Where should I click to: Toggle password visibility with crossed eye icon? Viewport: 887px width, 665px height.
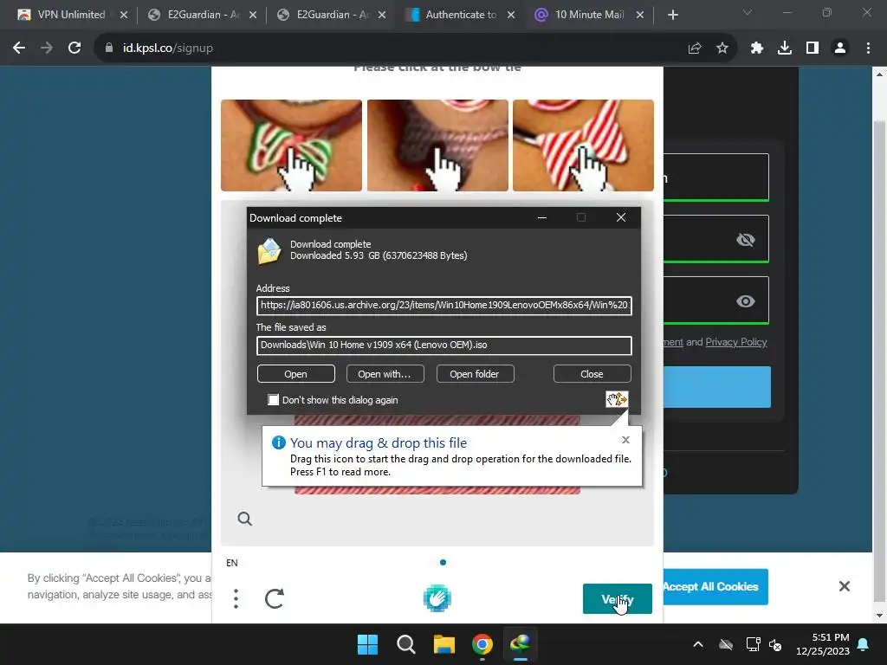click(745, 240)
